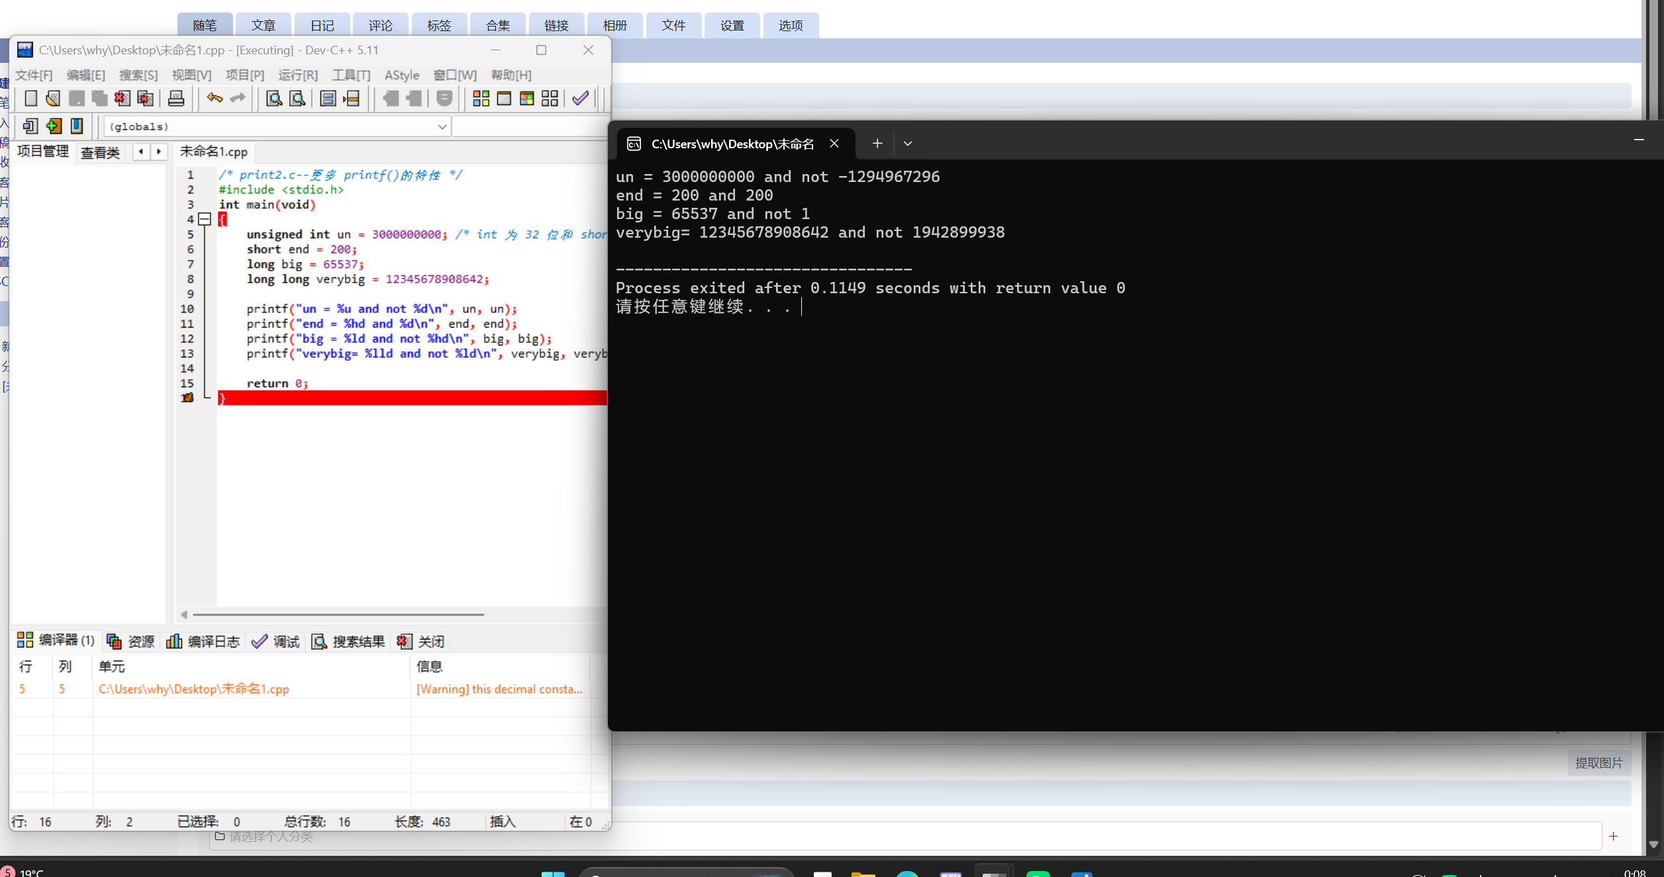1664x877 pixels.
Task: Collapse the code fold at line 4
Action: 205,219
